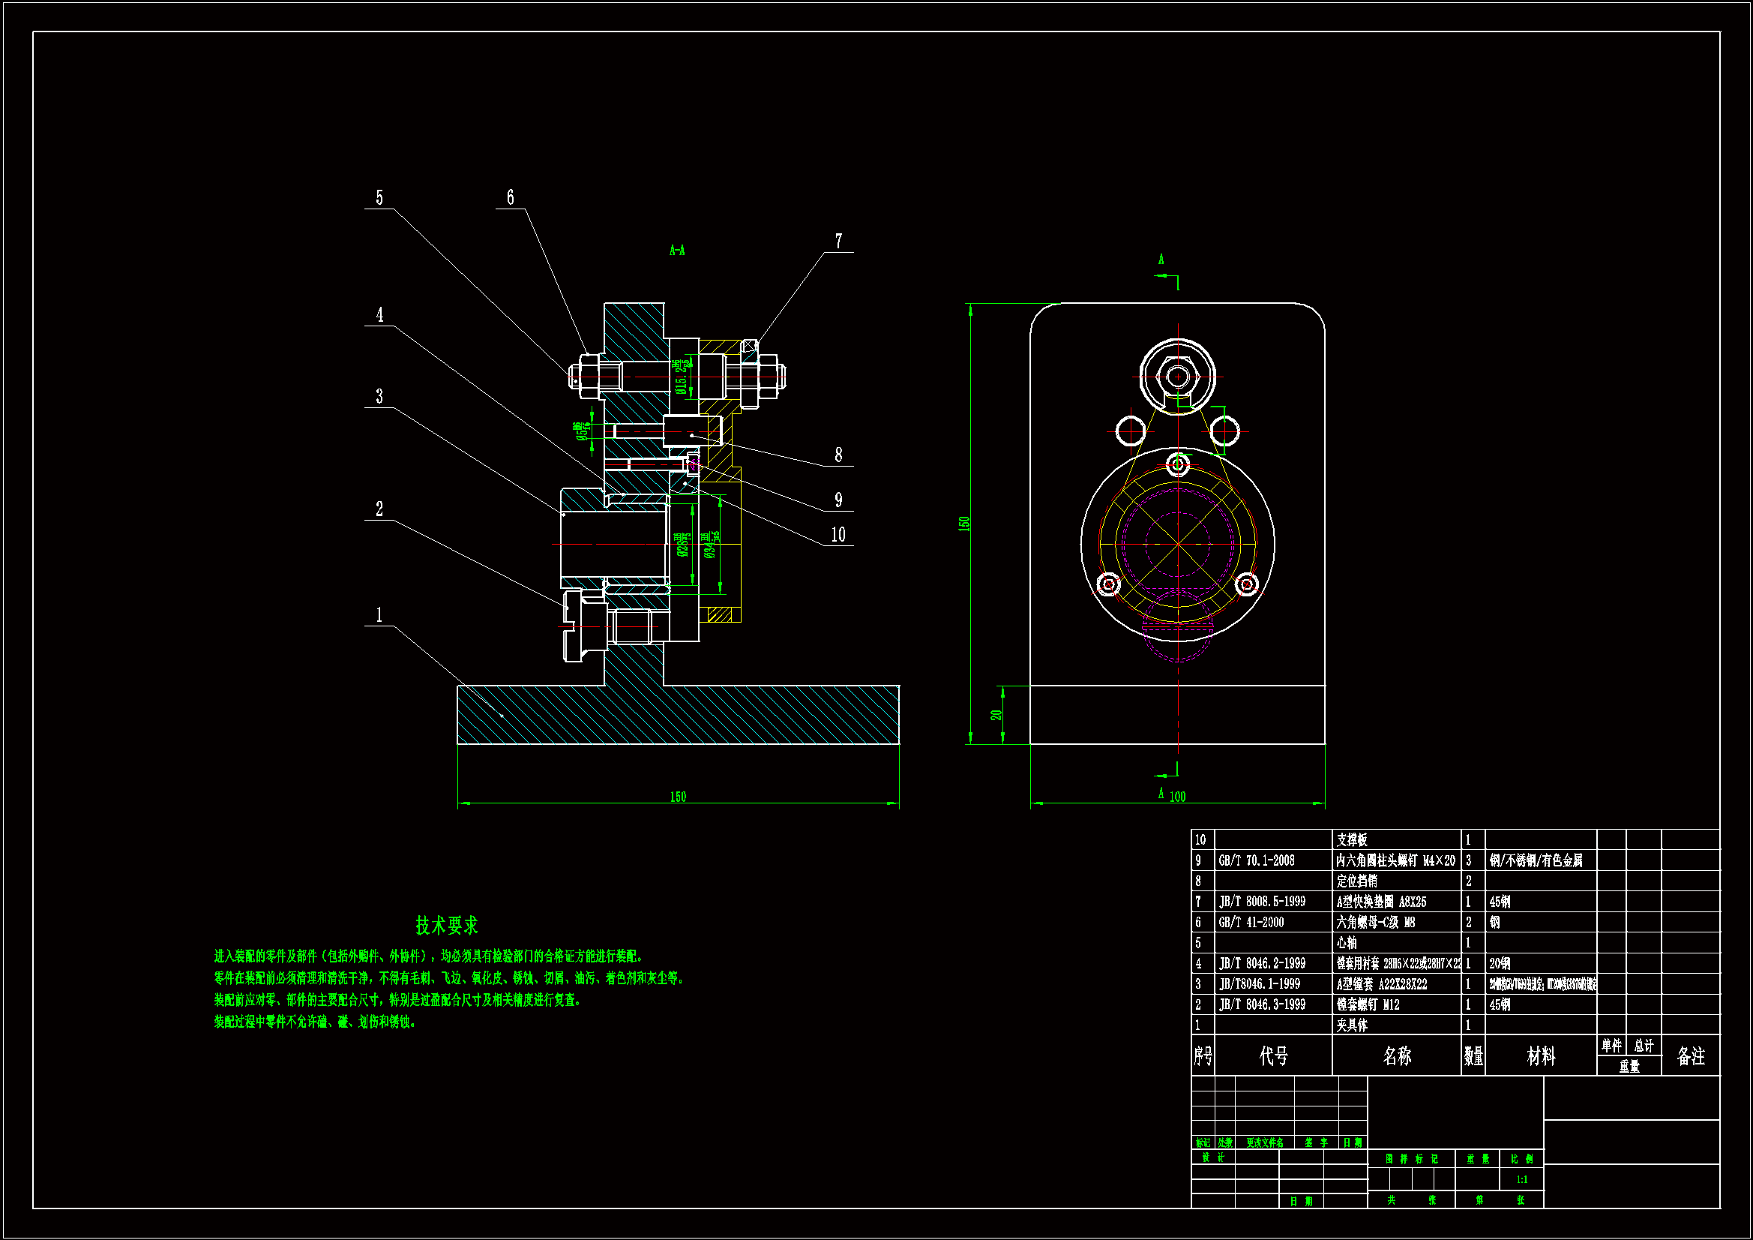This screenshot has width=1753, height=1240.
Task: Select the 150 base width dimension
Action: (678, 797)
